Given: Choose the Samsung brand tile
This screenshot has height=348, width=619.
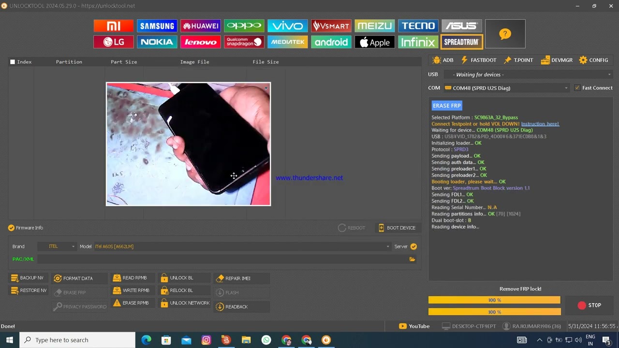Looking at the screenshot, I should coord(157,26).
